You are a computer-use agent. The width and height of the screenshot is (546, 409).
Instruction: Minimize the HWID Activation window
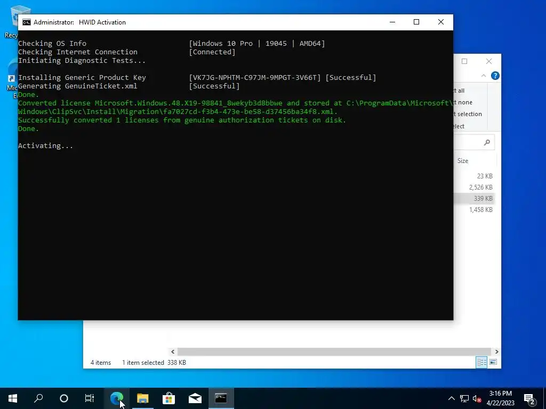[x=392, y=22]
